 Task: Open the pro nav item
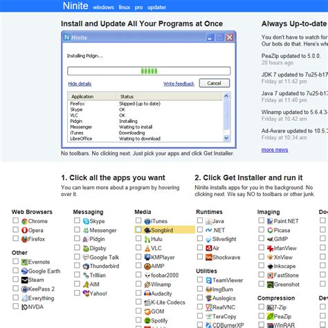(138, 8)
